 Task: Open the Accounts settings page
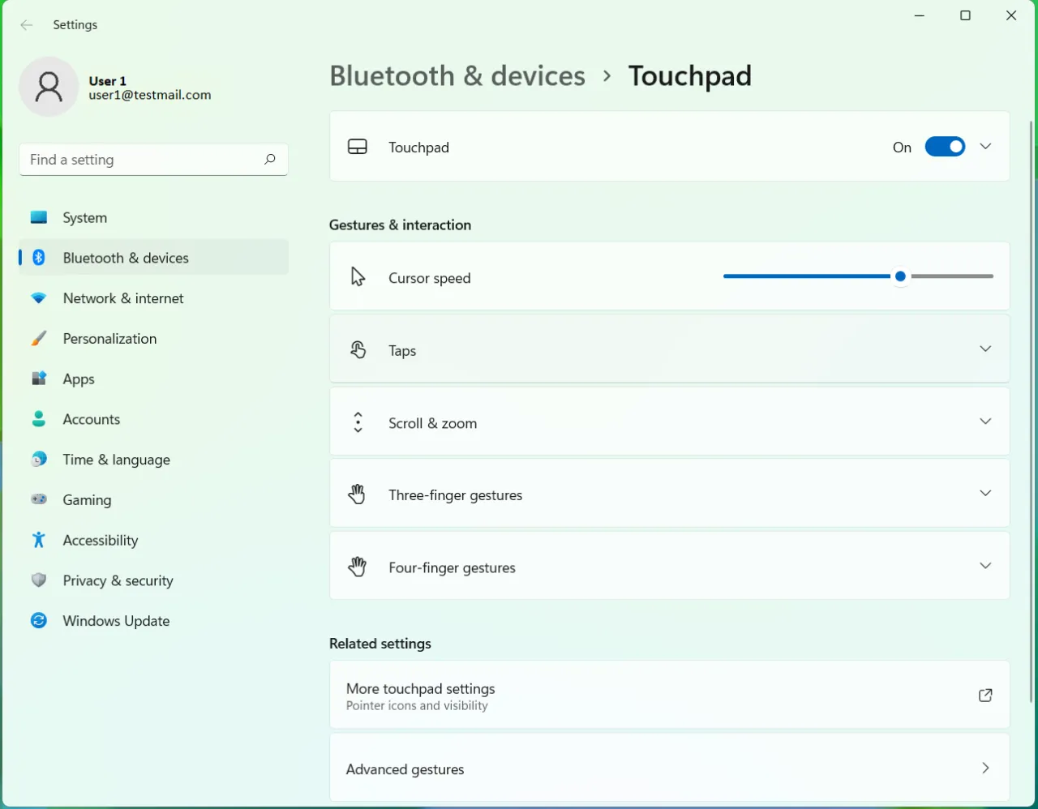[92, 419]
